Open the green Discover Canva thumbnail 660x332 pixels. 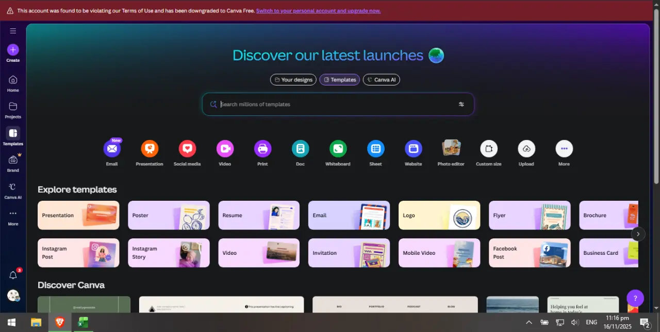84,304
